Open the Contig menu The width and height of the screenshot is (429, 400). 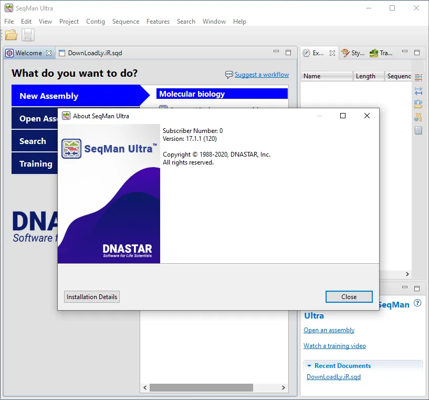coord(96,22)
